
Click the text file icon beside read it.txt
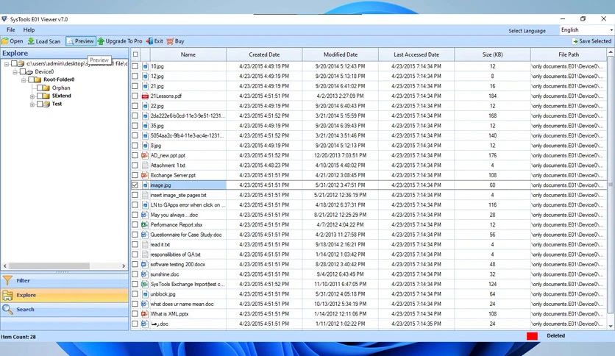(x=145, y=245)
